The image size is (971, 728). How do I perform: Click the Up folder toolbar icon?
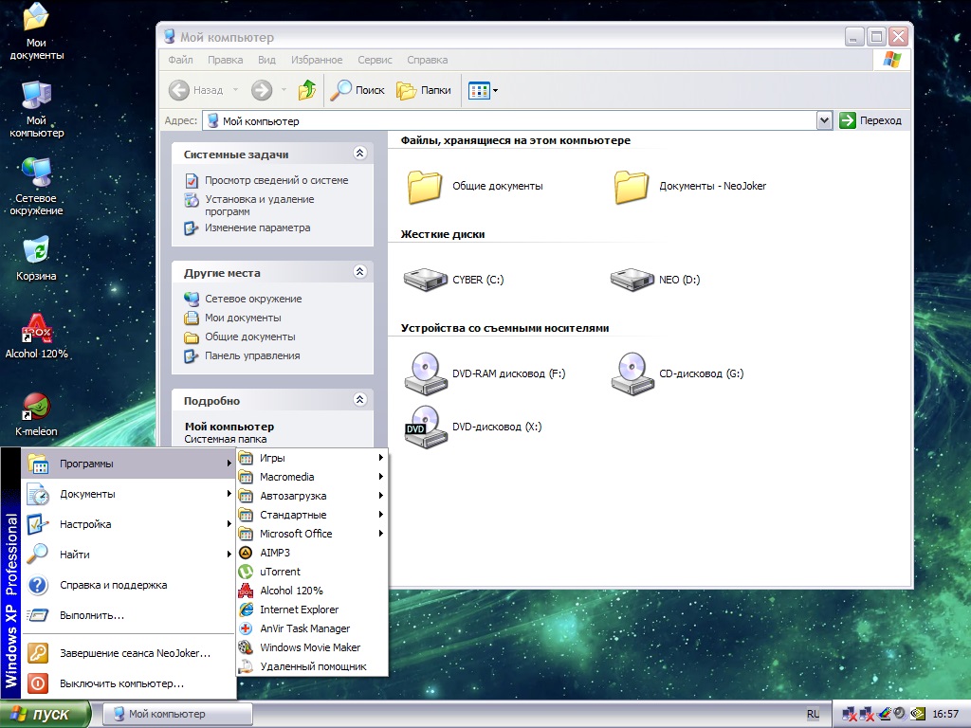point(307,90)
